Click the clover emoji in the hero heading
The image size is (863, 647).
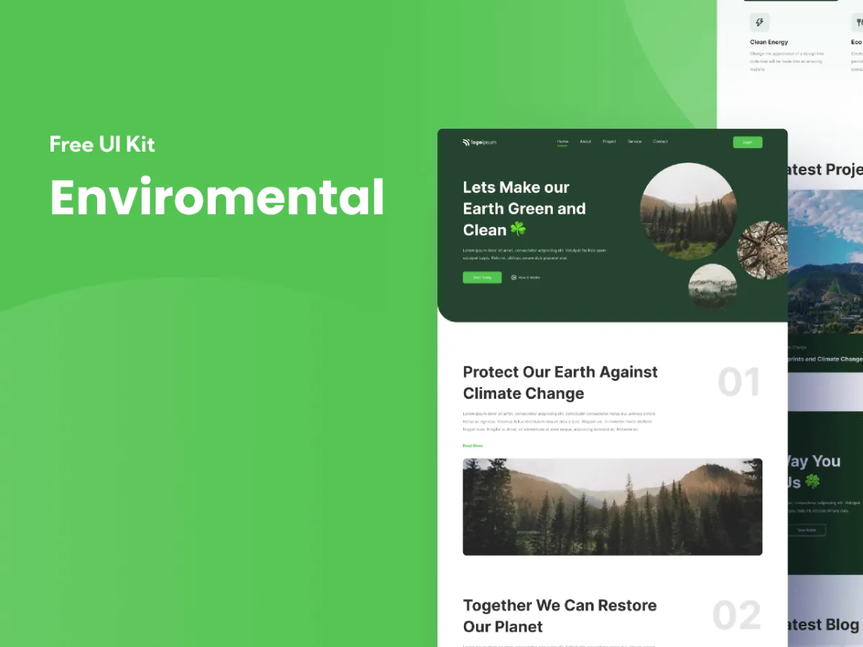[x=516, y=230]
